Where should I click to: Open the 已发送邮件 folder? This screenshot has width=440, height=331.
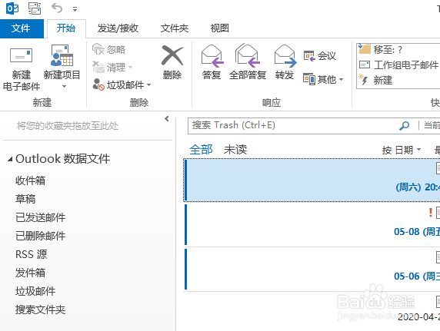point(41,217)
